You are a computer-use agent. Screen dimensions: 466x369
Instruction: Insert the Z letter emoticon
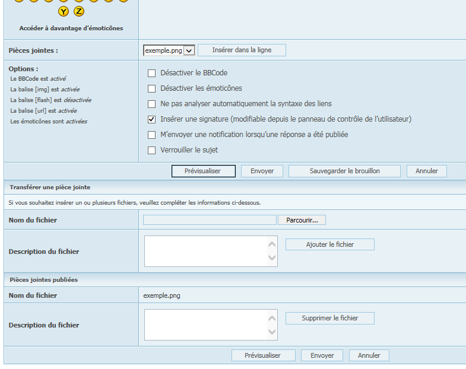[79, 11]
